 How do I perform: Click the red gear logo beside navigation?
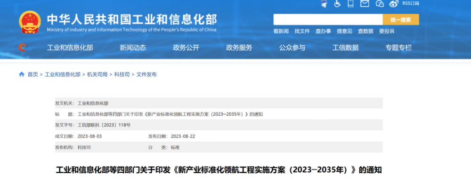pos(22,48)
